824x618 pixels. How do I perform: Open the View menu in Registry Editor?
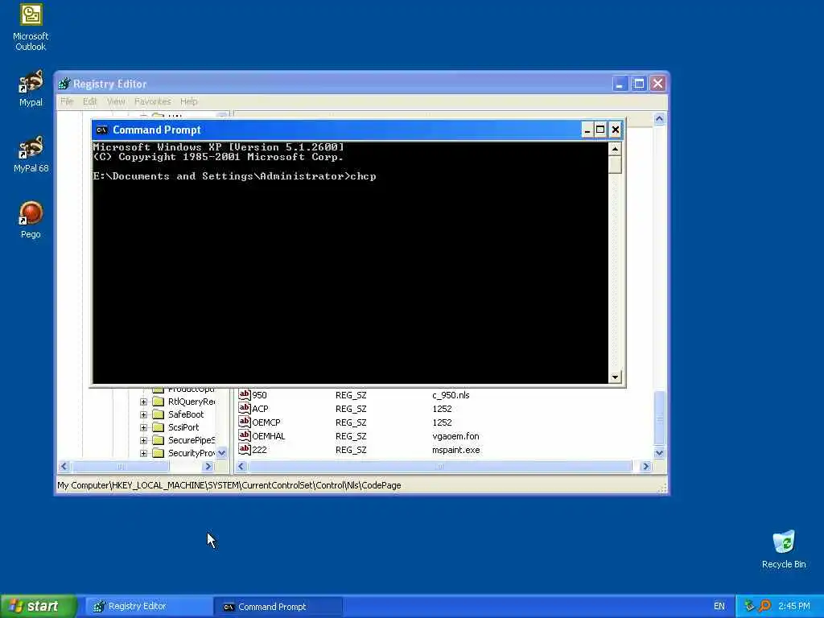tap(116, 101)
